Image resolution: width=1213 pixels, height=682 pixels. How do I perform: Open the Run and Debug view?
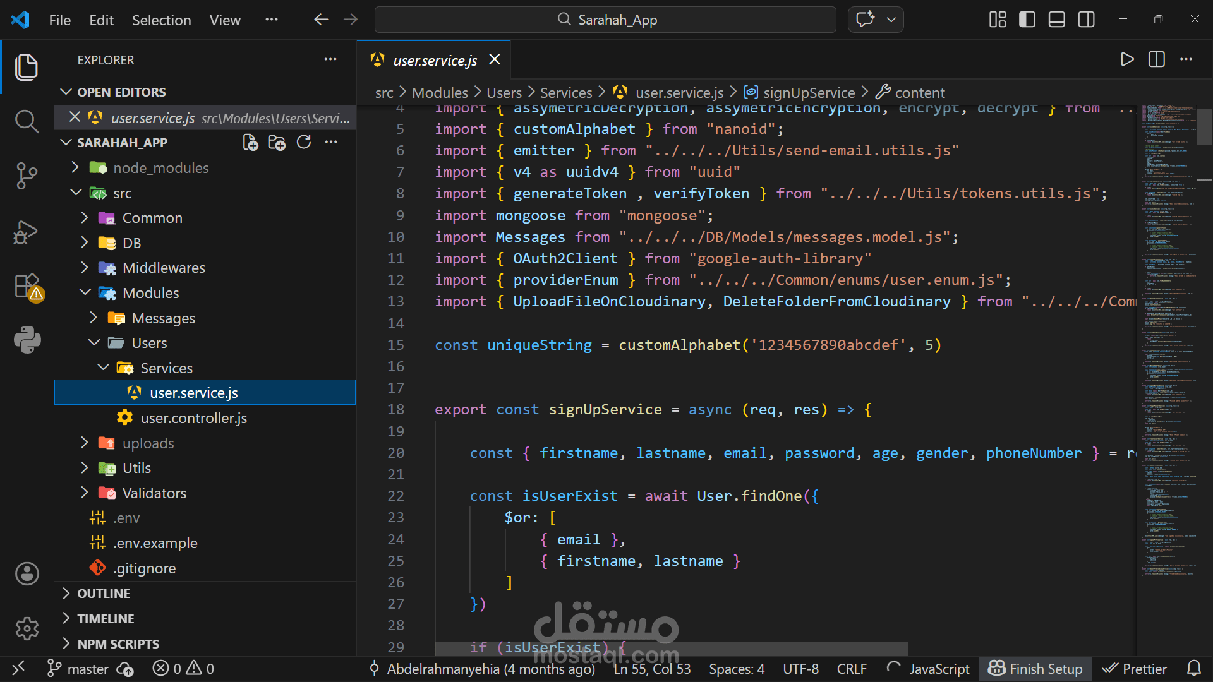[27, 232]
